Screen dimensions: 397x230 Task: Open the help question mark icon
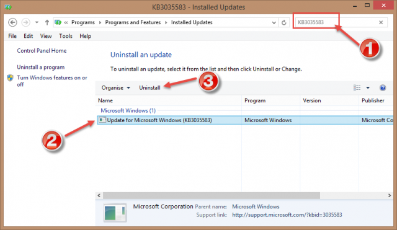coord(383,88)
